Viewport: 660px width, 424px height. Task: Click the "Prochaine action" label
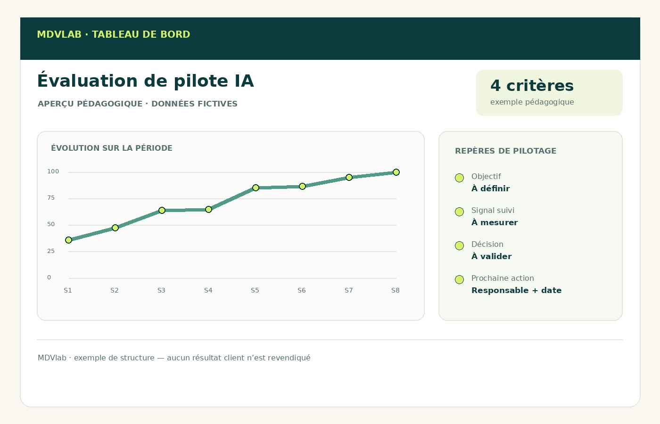coord(503,278)
